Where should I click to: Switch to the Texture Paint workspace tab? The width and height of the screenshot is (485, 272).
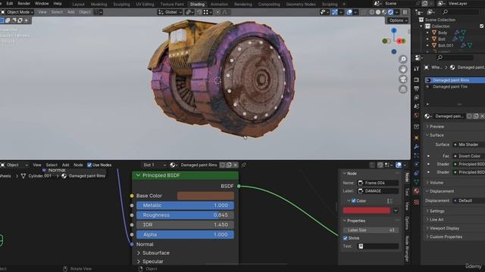point(172,5)
